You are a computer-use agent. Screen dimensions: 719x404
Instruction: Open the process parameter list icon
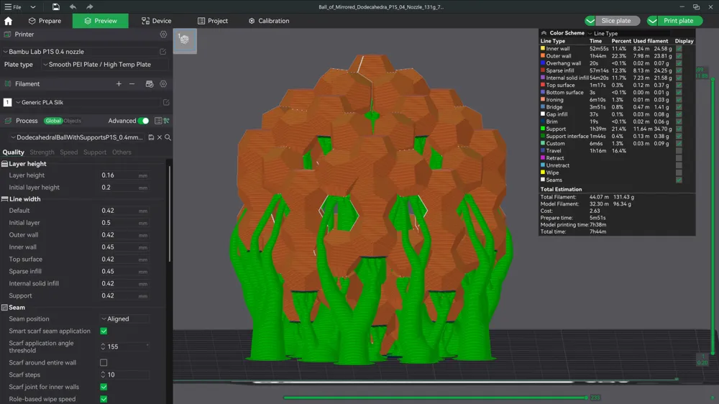[x=157, y=121]
